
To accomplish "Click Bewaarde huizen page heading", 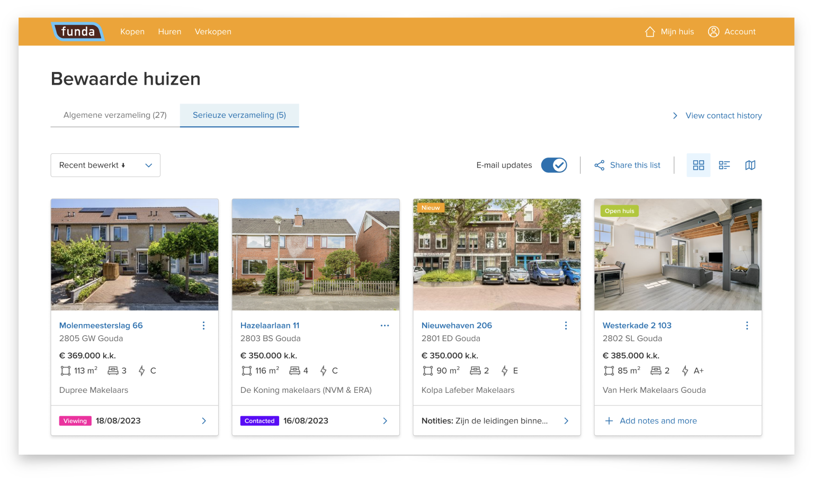I will tap(126, 79).
